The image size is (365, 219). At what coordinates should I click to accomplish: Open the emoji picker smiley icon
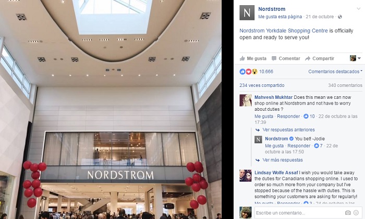(356, 212)
